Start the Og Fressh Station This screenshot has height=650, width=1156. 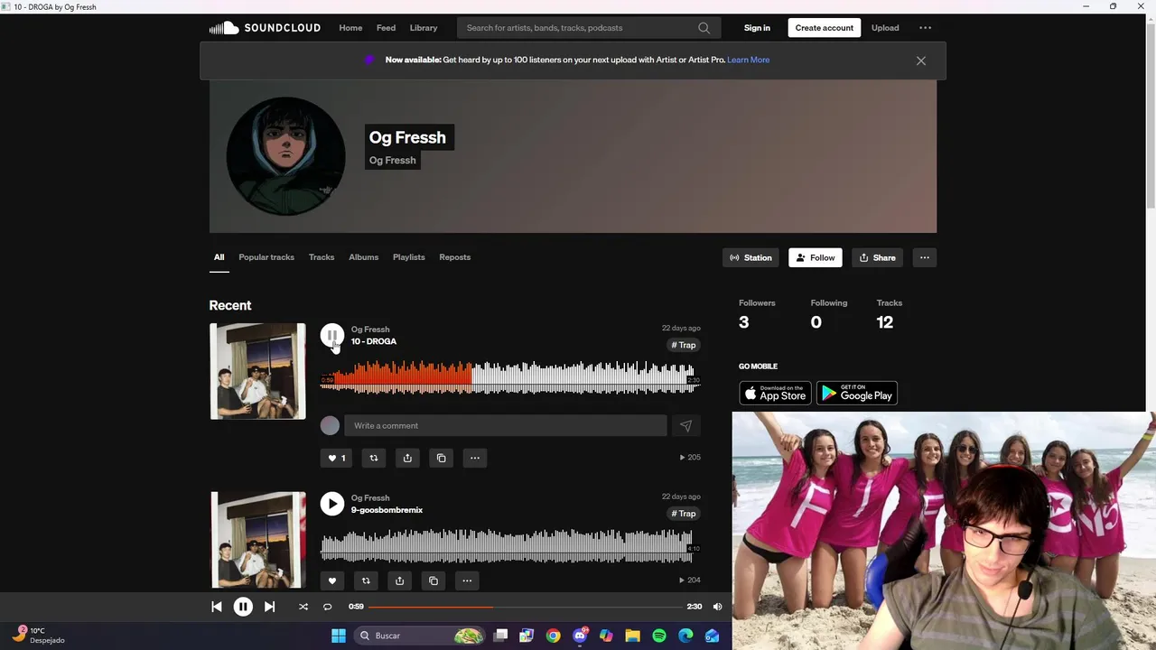[751, 258]
